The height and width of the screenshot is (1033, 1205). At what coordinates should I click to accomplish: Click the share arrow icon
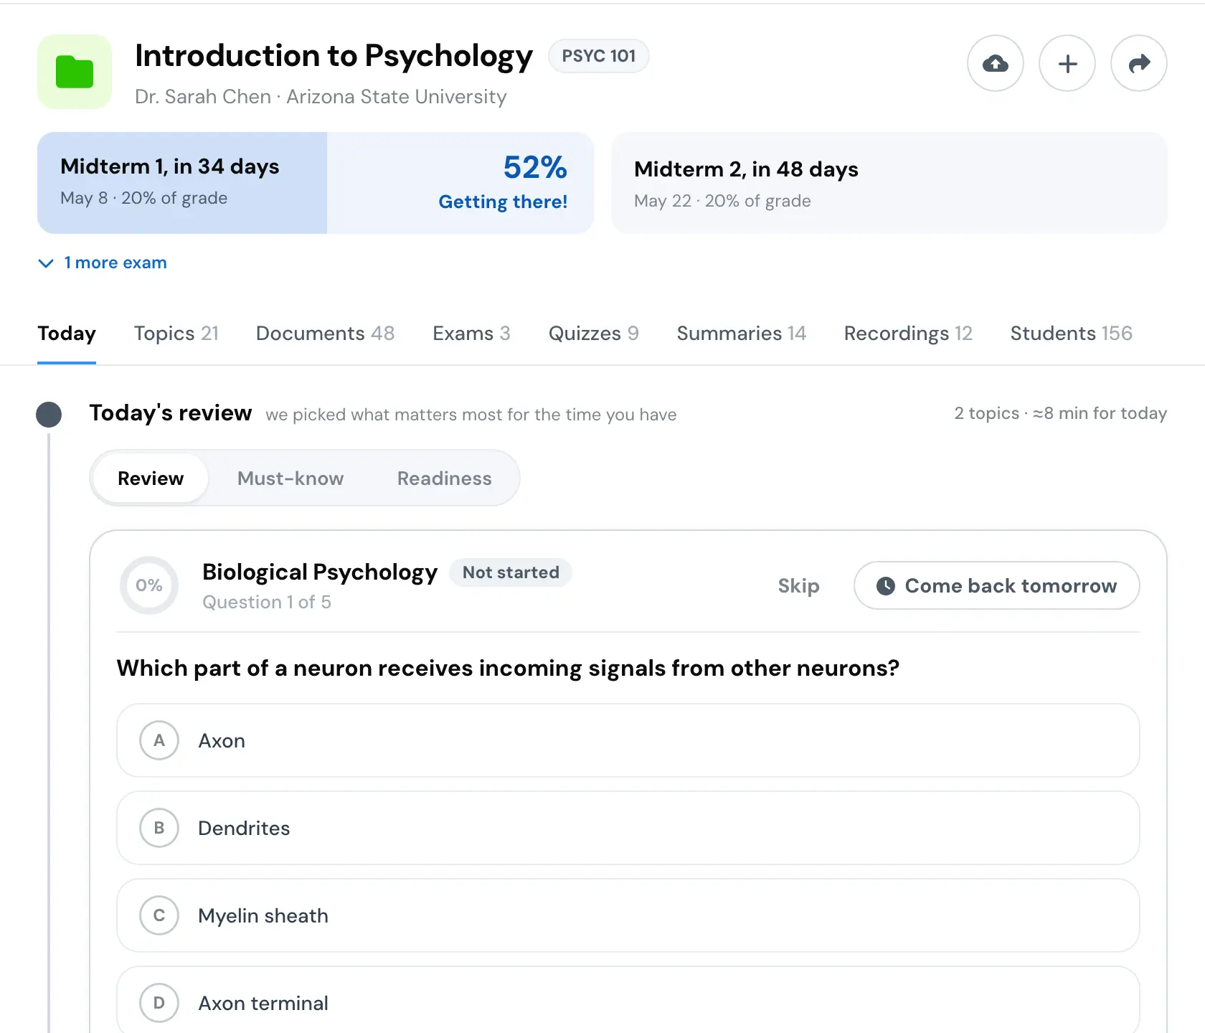pos(1139,64)
